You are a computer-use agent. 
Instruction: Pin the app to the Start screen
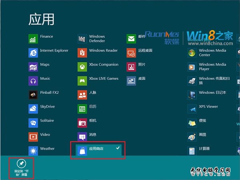pos(22,168)
